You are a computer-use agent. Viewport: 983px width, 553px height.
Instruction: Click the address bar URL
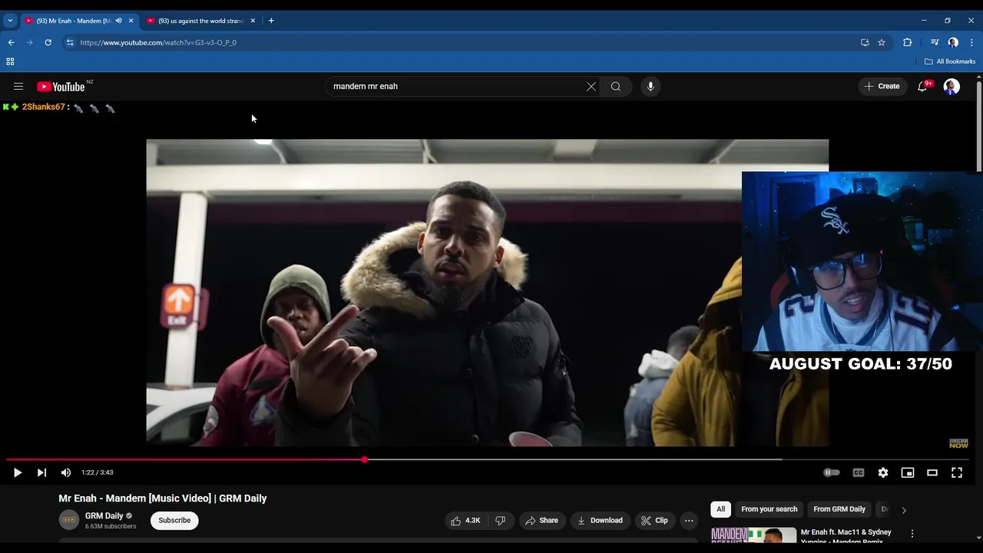pyautogui.click(x=158, y=43)
